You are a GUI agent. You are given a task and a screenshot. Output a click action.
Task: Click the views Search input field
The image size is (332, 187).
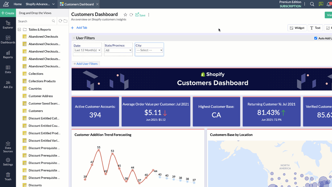34,21
